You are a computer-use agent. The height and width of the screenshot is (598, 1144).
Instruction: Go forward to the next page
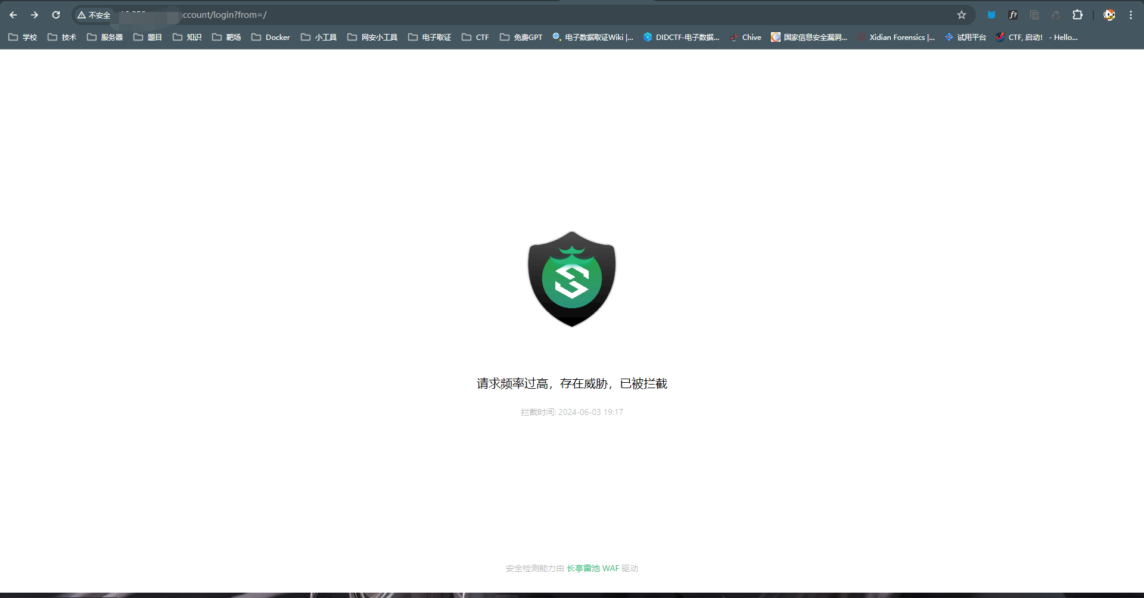tap(35, 15)
